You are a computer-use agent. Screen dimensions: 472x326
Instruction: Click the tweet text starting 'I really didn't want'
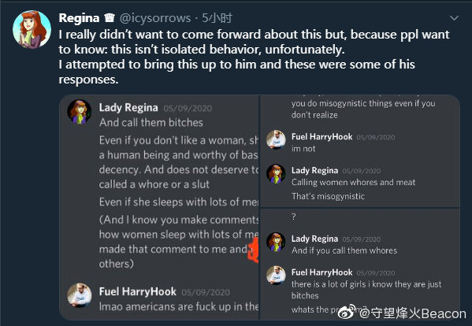254,57
